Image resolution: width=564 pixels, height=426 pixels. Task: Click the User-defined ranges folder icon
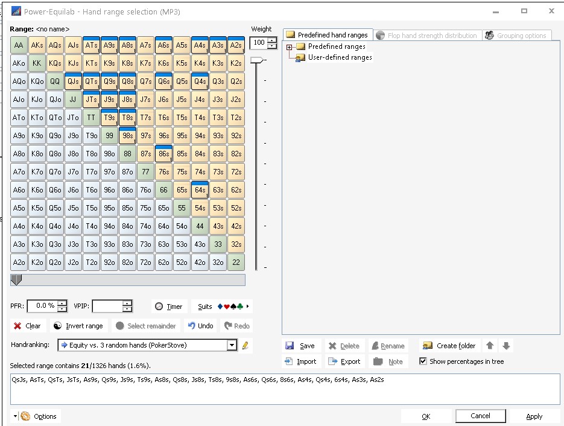(300, 57)
